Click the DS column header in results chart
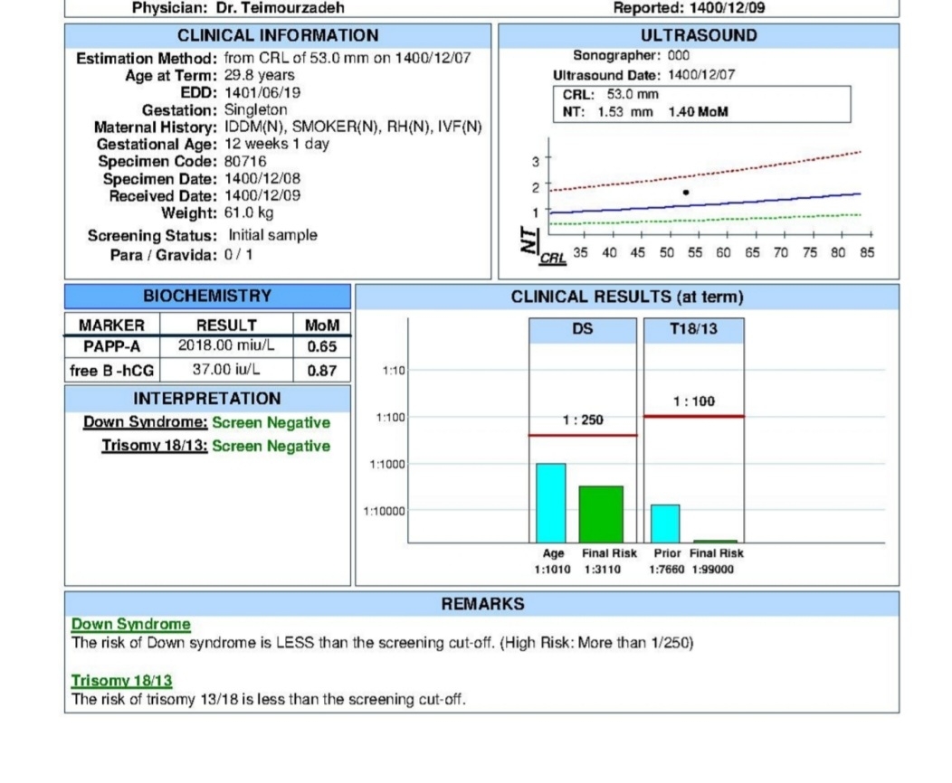Viewport: 952px width, 783px height. point(582,330)
